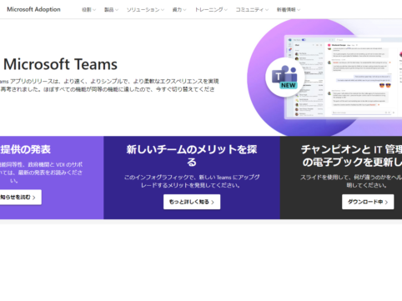Viewport: 402px width, 301px height.
Task: Click the Microsoft Teams heading
Action: point(60,64)
